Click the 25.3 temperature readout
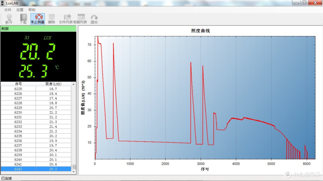Viewport: 323px width, 181px height. (x=33, y=71)
